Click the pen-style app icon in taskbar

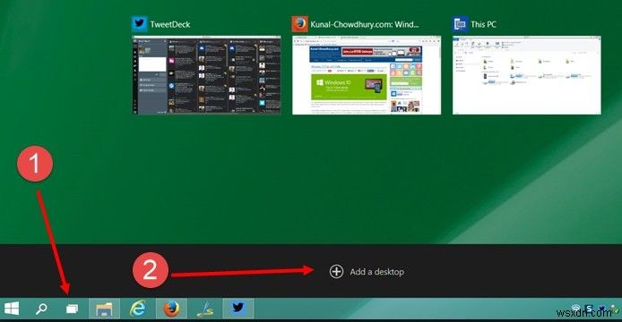click(x=205, y=309)
